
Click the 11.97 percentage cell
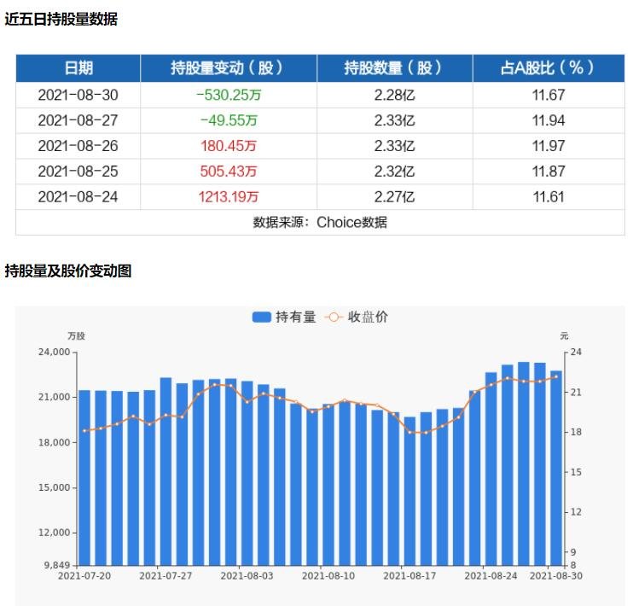pyautogui.click(x=549, y=146)
